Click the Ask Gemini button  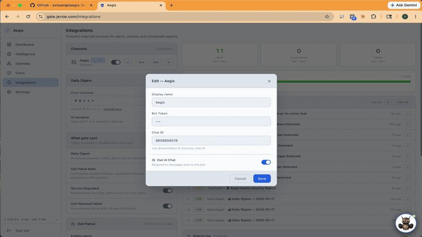[404, 5]
